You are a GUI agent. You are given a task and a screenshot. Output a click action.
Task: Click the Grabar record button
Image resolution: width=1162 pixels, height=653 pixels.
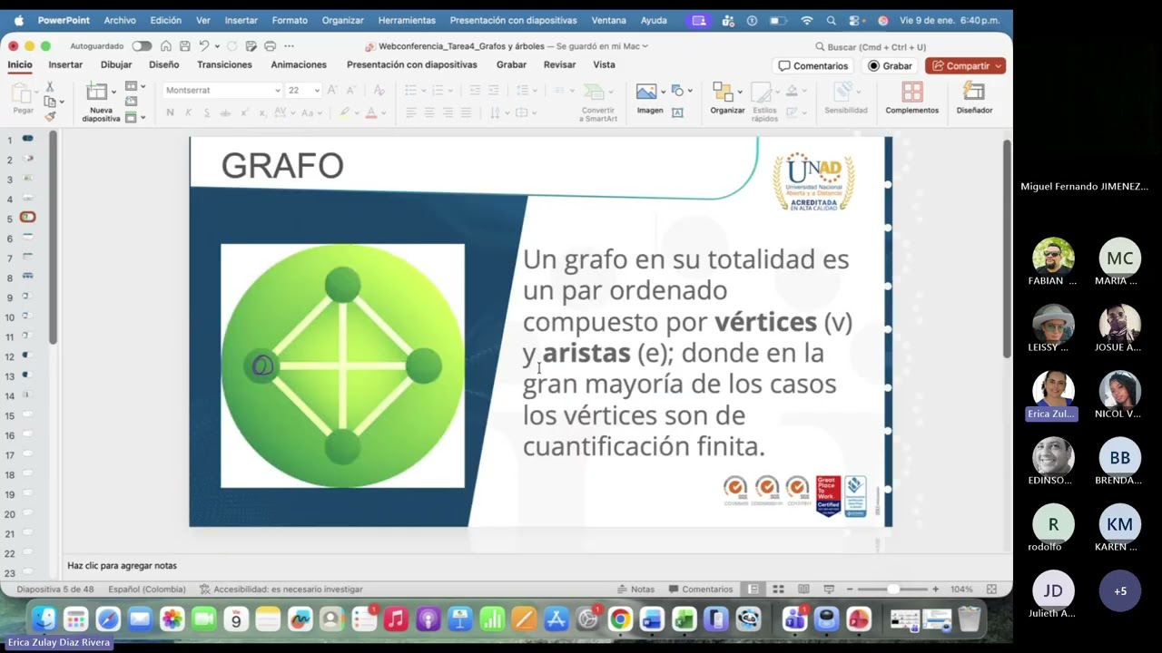click(890, 65)
